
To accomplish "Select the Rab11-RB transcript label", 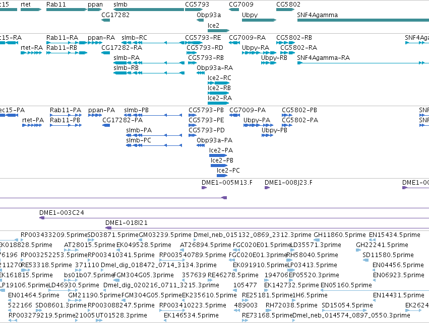I will pos(62,48).
